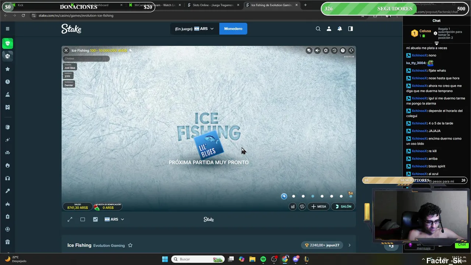Click the green shield icon in sidebar
This screenshot has height=265, width=471.
[x=7, y=43]
